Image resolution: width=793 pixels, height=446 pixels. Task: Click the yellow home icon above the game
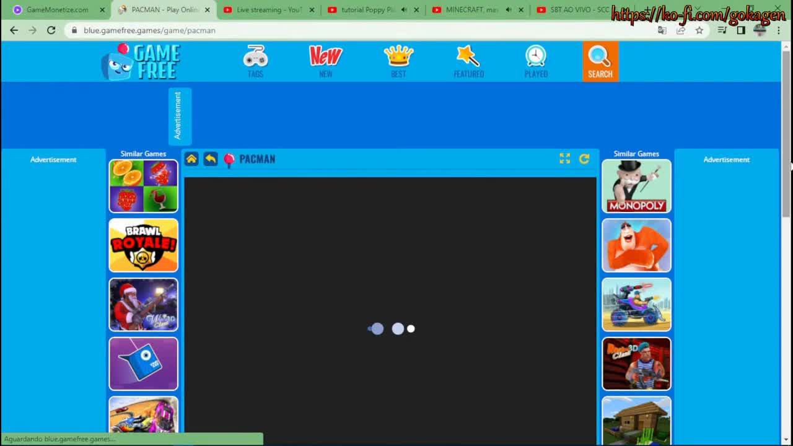click(191, 159)
